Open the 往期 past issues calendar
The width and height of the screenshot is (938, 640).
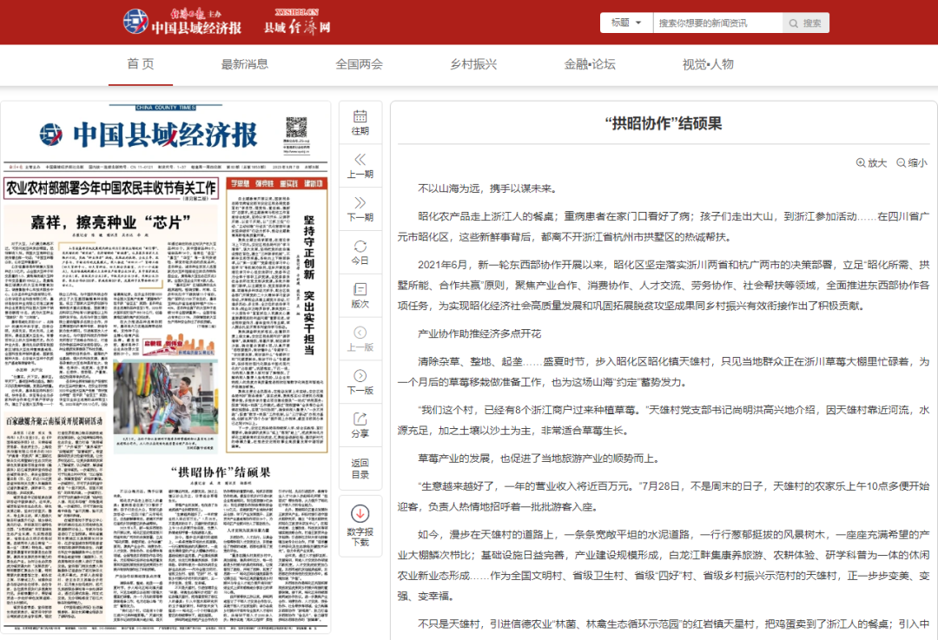tap(360, 122)
